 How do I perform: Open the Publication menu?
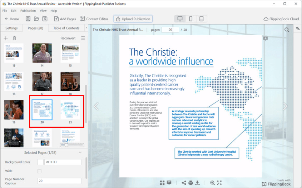coord(28,11)
